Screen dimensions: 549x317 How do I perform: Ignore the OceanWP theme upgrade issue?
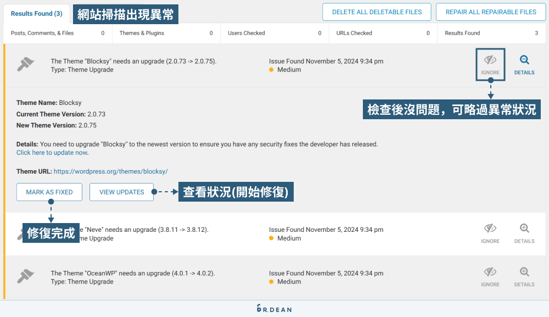pos(490,276)
